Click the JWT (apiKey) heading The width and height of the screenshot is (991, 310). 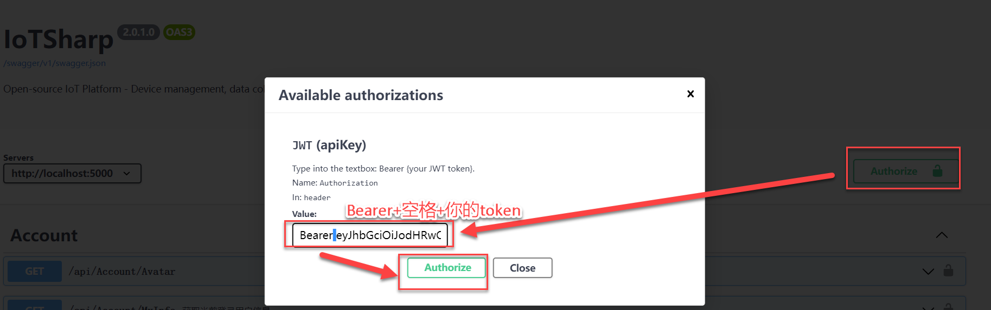click(329, 145)
